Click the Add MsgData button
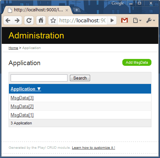160x158 pixels. (137, 62)
